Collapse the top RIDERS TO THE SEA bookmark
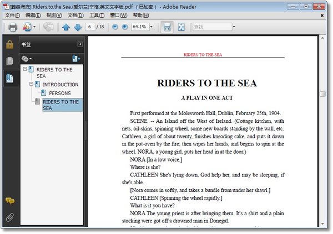This screenshot has height=234, width=333. 26,69
